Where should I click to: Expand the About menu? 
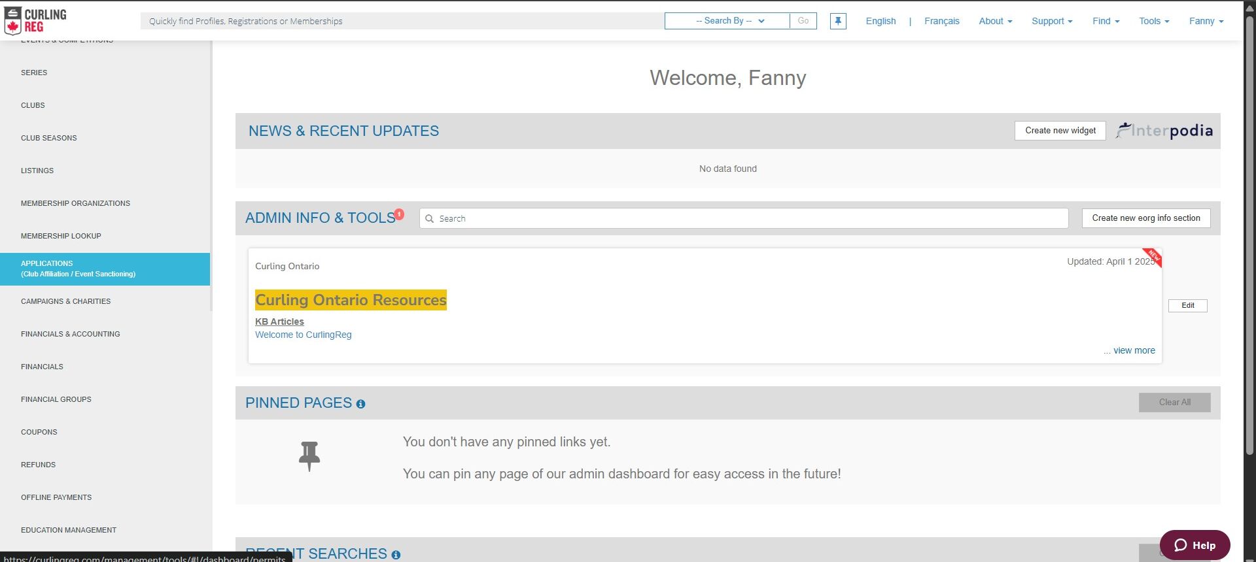pos(995,21)
